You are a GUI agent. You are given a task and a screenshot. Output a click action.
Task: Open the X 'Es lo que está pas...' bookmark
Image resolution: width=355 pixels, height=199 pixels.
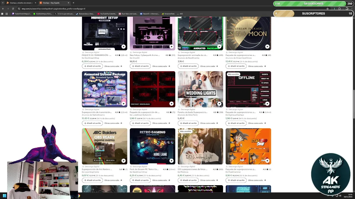[64, 14]
